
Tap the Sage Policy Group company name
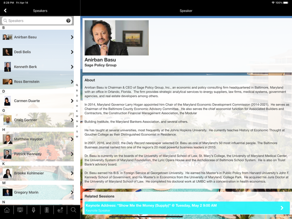coord(101,65)
